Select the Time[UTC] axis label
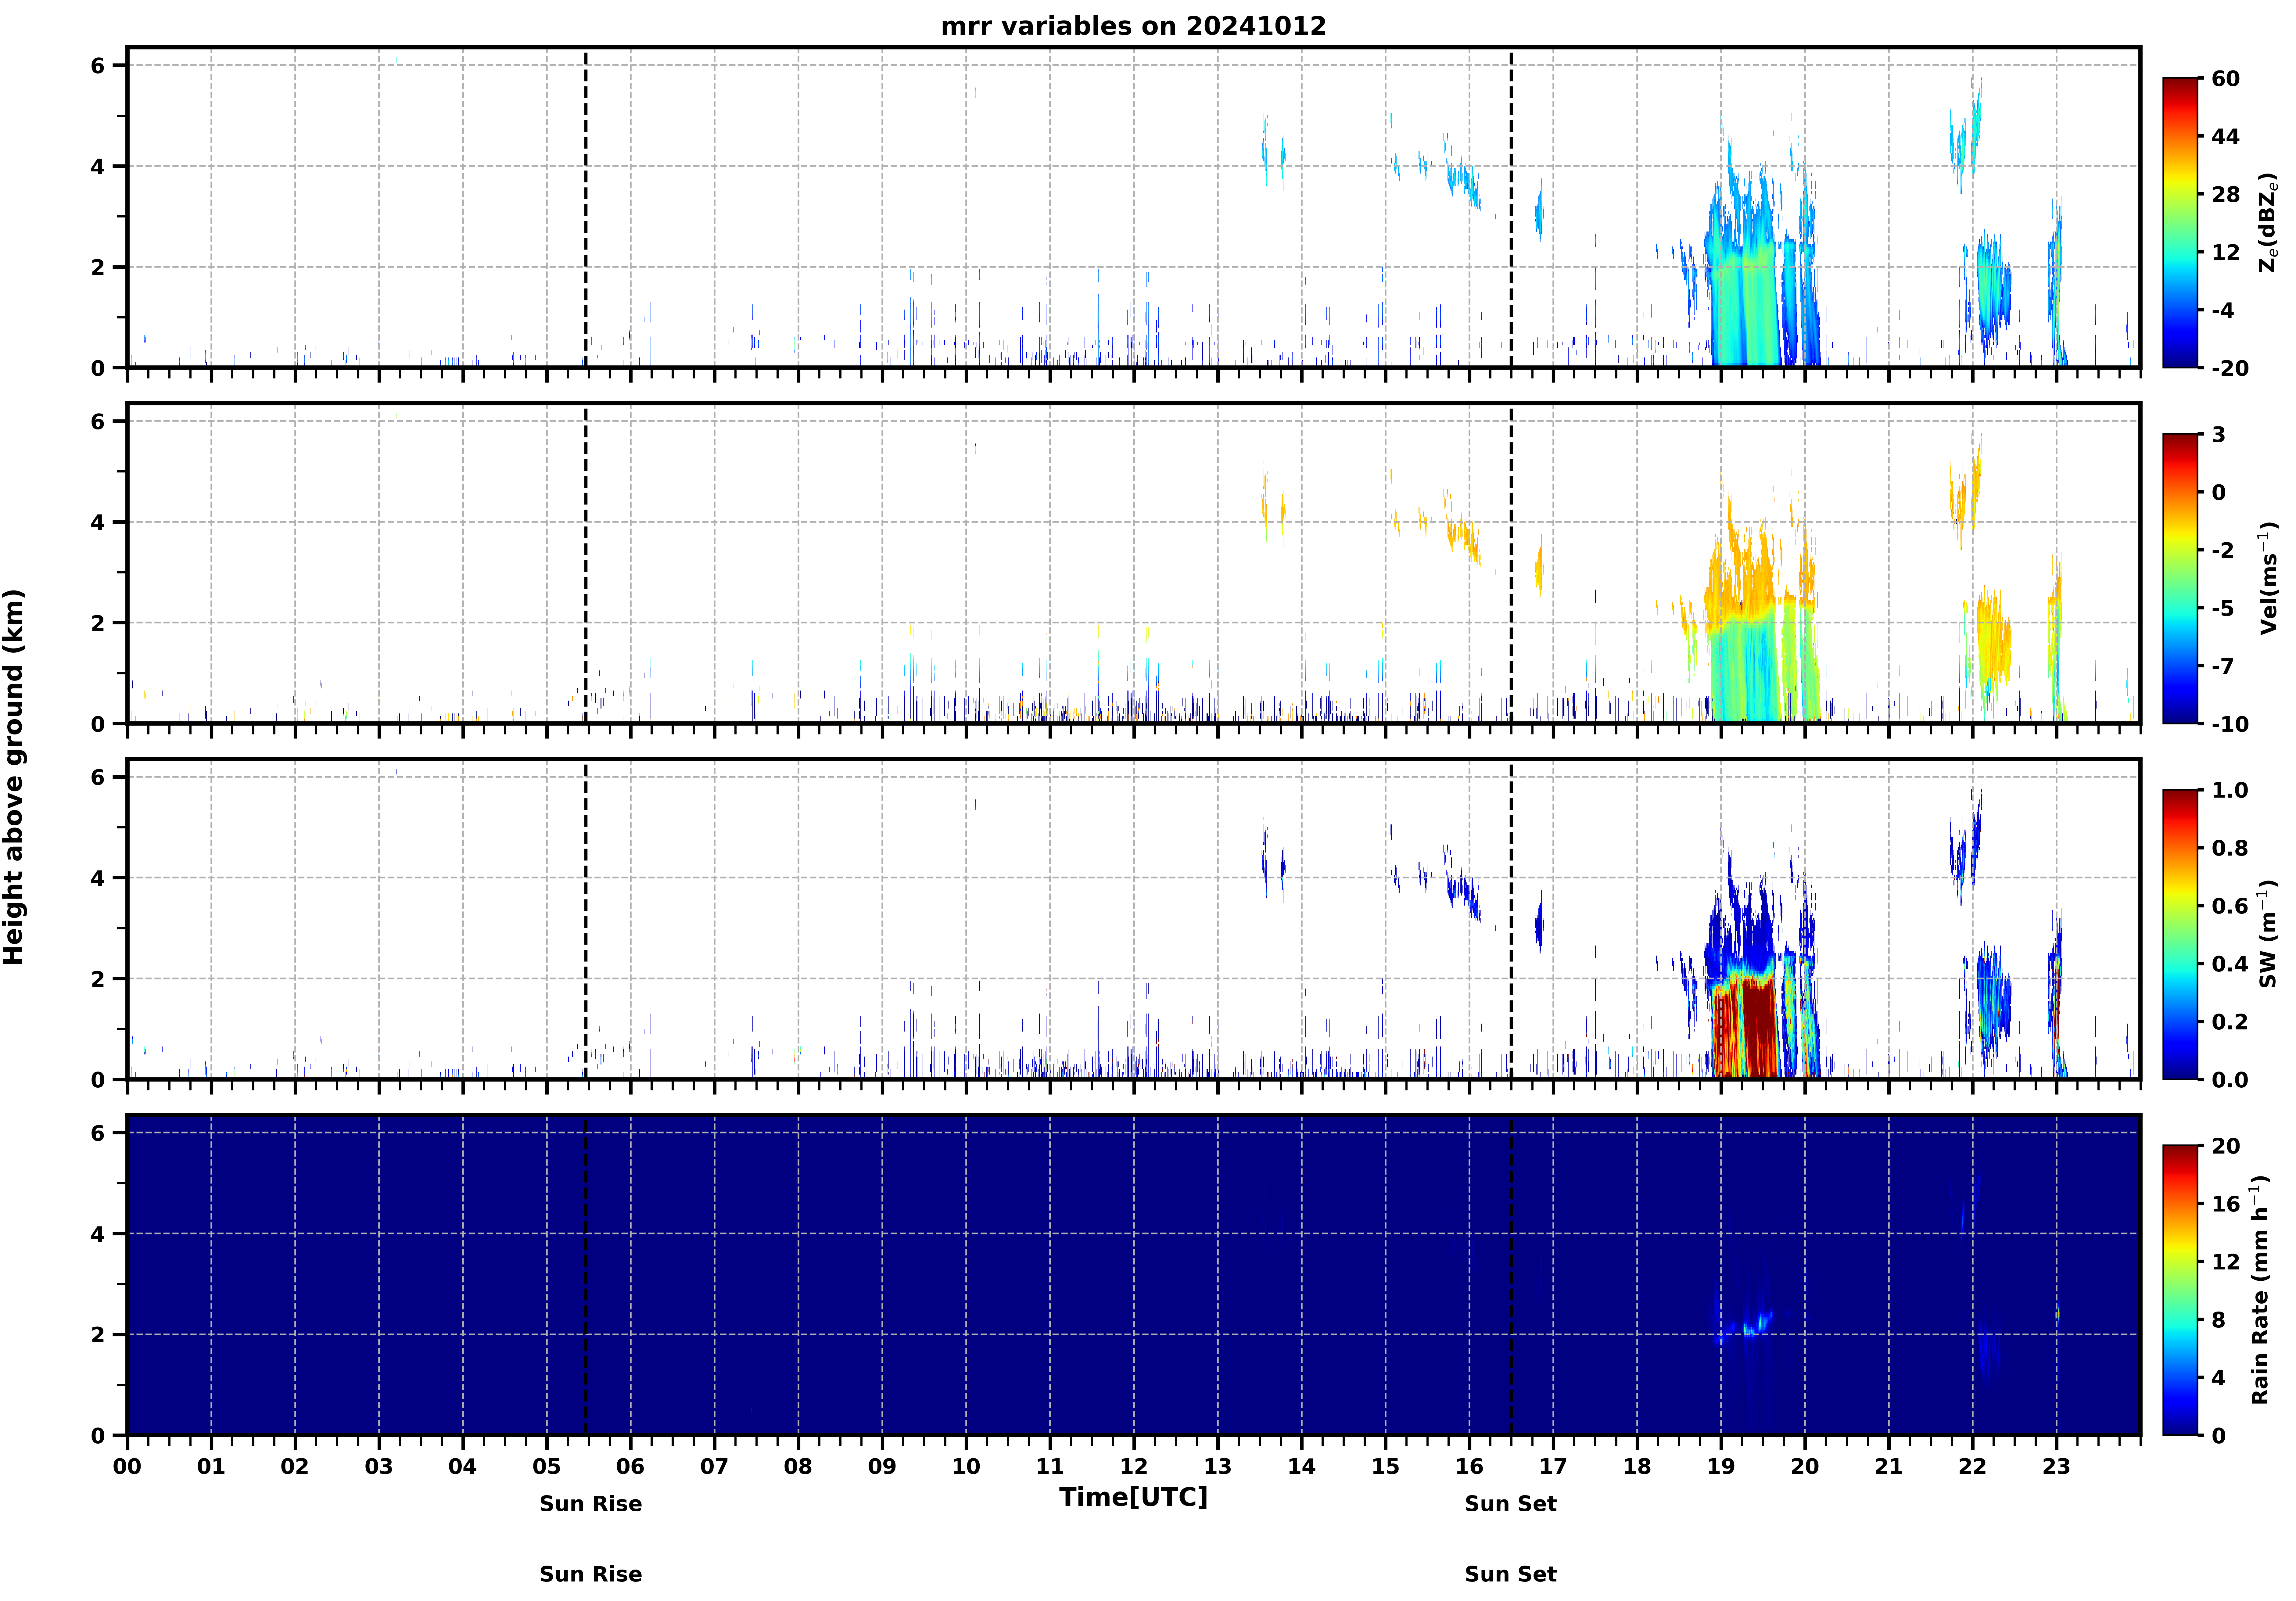2296x1601 pixels. tap(1133, 1497)
